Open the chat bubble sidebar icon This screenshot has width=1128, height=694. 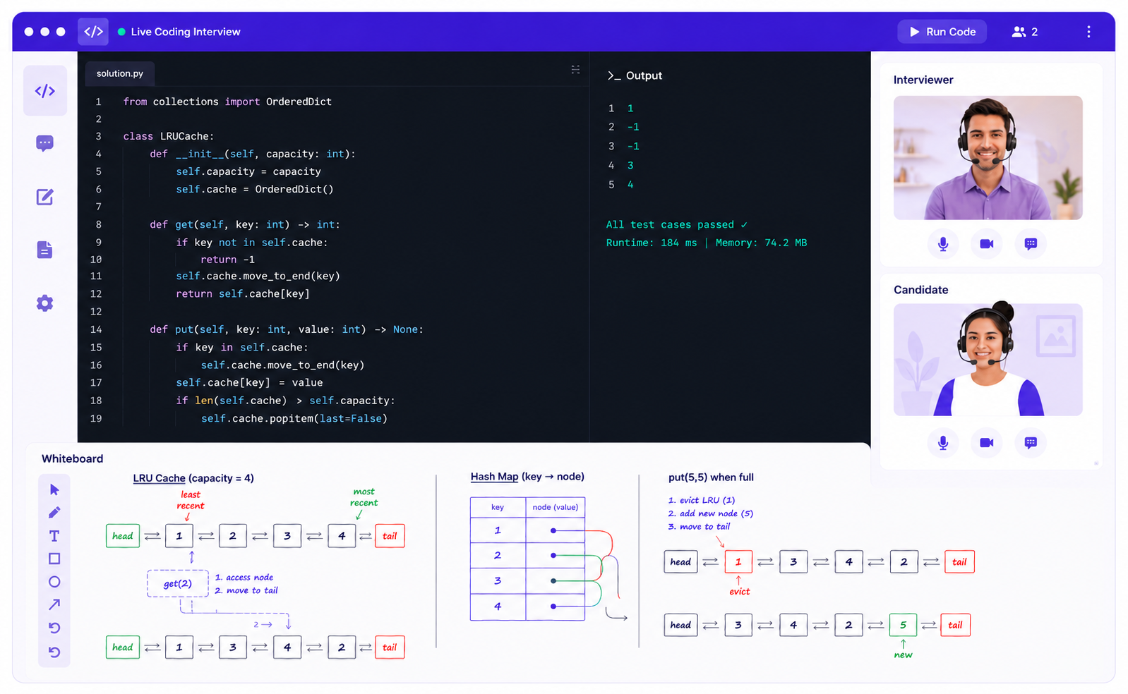coord(45,144)
